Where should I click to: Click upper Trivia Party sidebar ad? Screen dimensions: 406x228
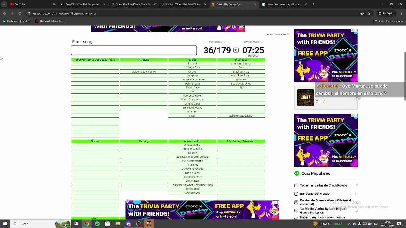[326, 55]
